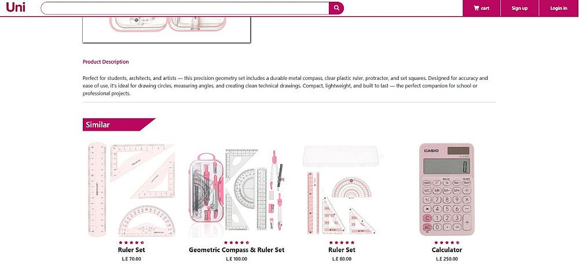Viewport: 579px width, 273px height.
Task: Click the Ruler Set title priced L.E 70.00
Action: click(131, 250)
